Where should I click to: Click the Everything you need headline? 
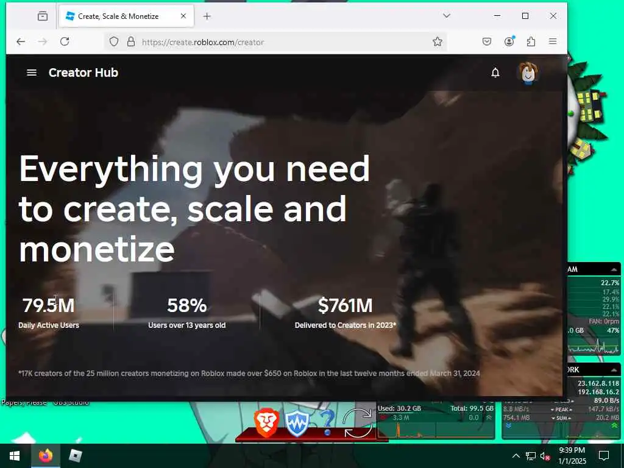[x=194, y=208]
